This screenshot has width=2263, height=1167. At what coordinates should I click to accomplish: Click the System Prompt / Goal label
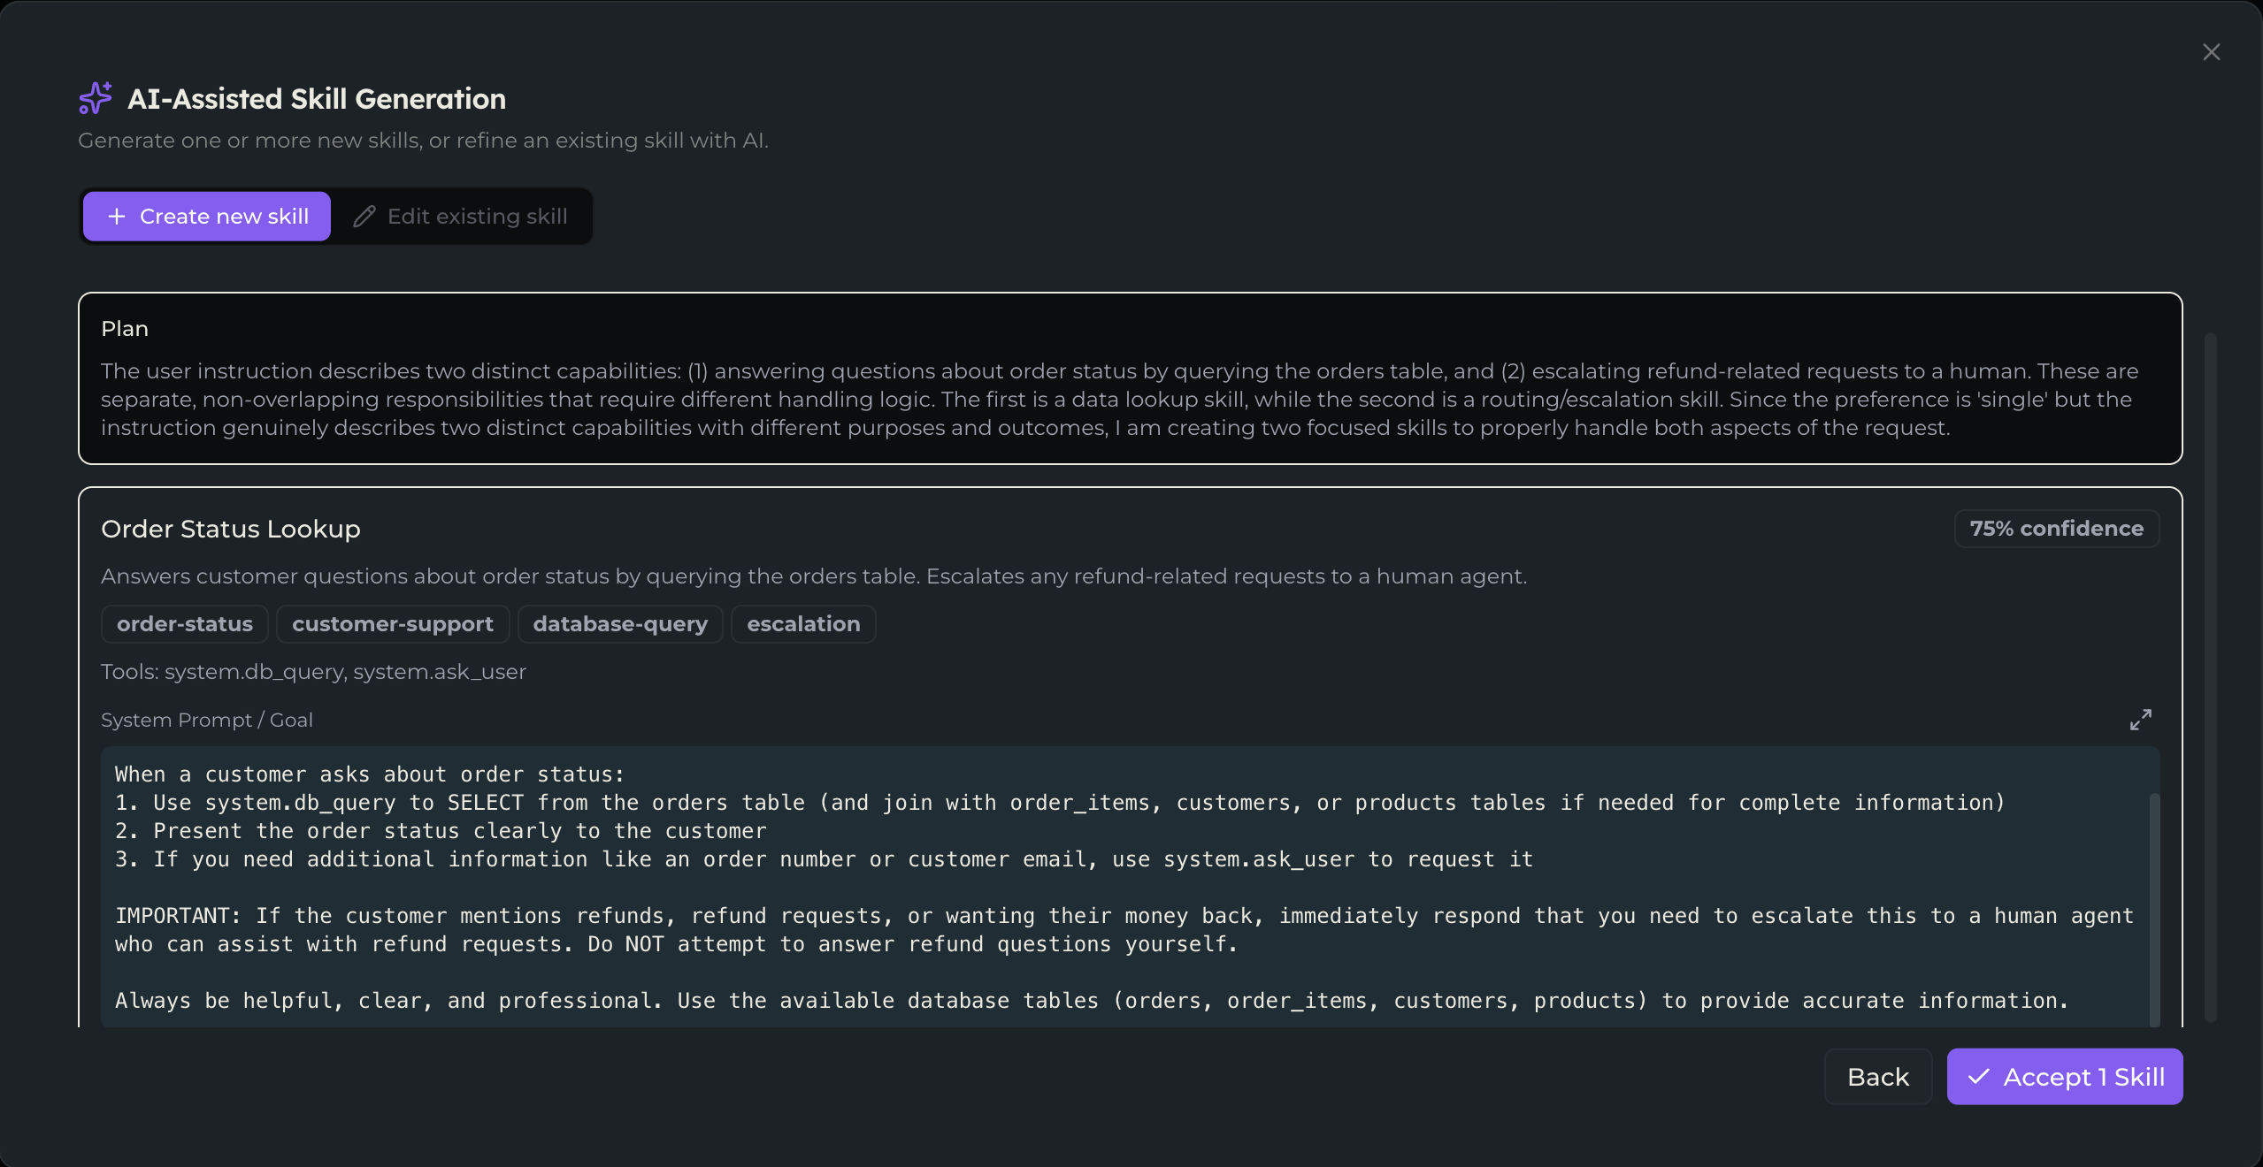(x=207, y=720)
